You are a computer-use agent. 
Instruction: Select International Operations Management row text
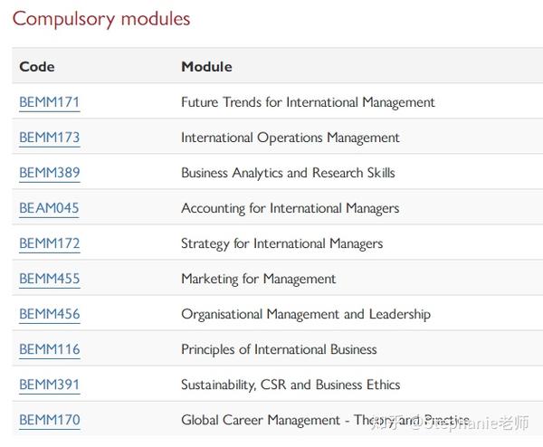click(x=291, y=138)
